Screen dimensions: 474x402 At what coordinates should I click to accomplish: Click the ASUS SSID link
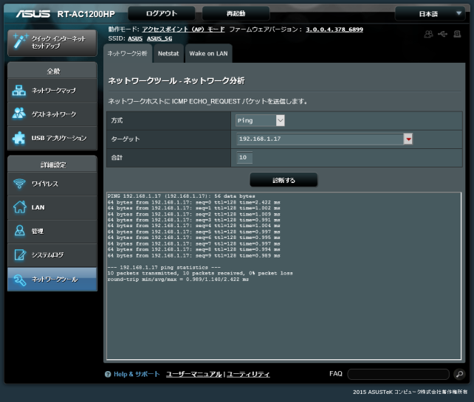click(x=135, y=38)
